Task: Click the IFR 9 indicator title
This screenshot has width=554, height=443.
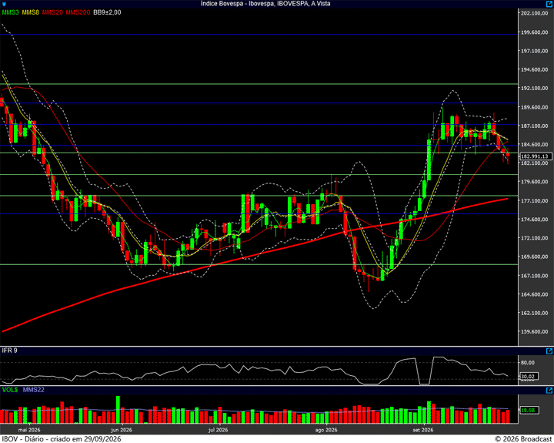Action: (x=9, y=351)
